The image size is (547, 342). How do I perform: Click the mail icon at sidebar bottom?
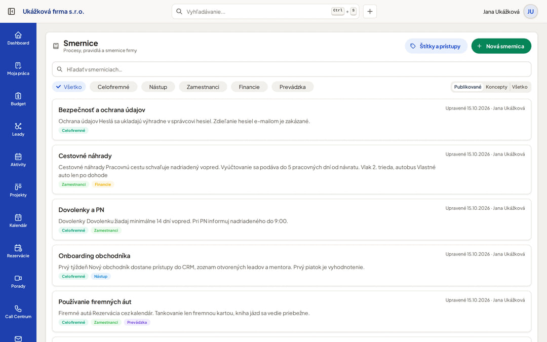click(x=18, y=338)
